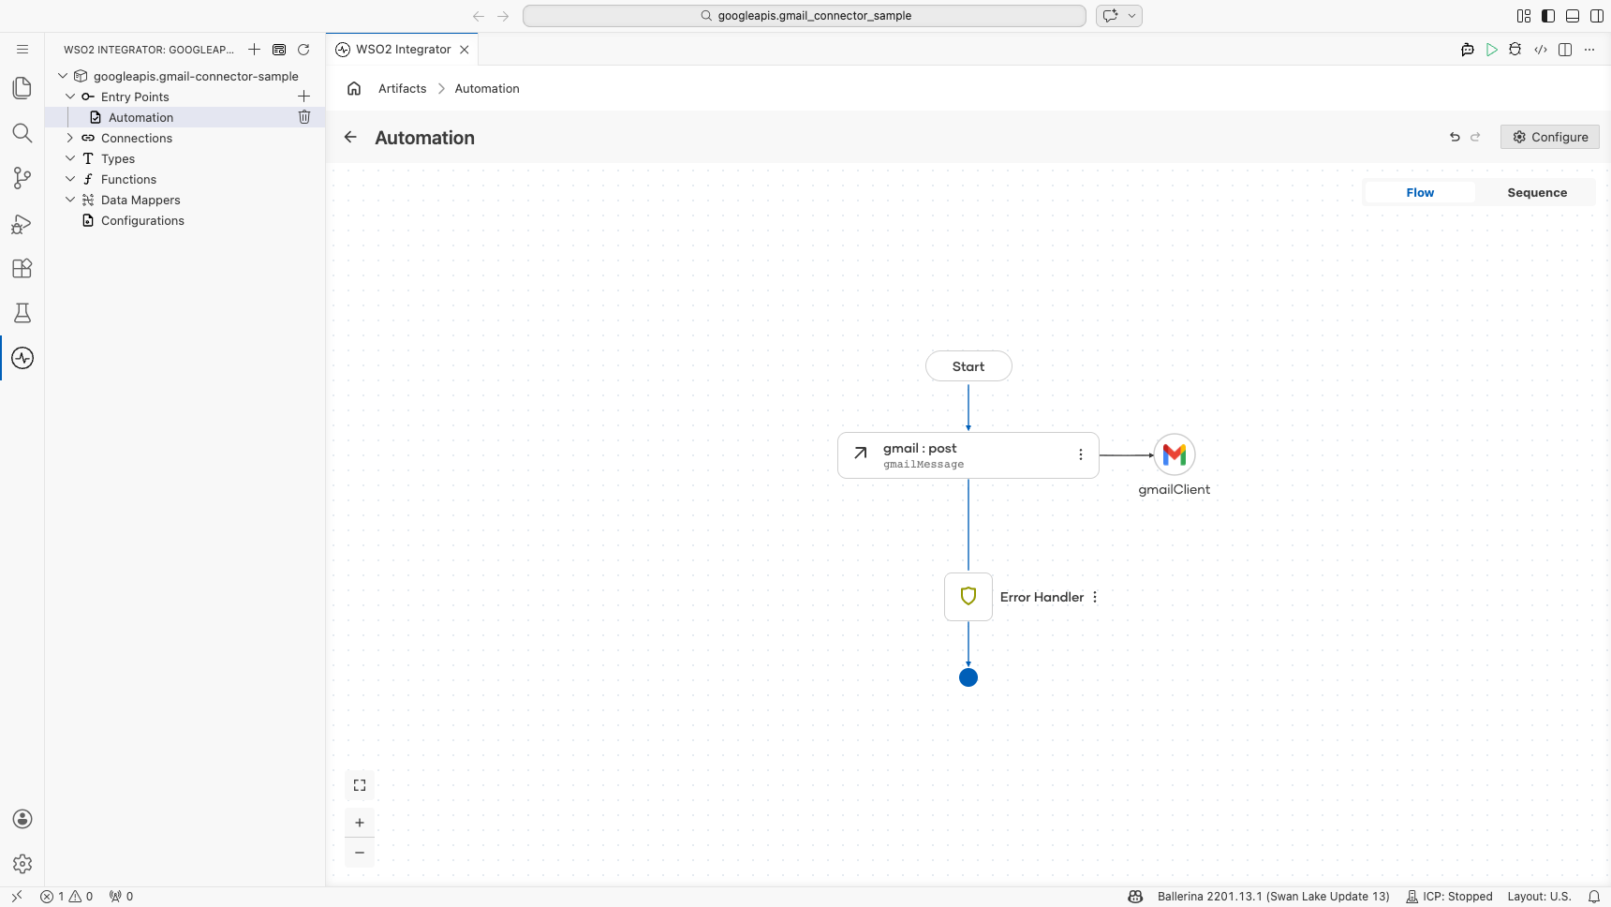1611x907 pixels.
Task: Open the Extensions view
Action: pos(22,268)
